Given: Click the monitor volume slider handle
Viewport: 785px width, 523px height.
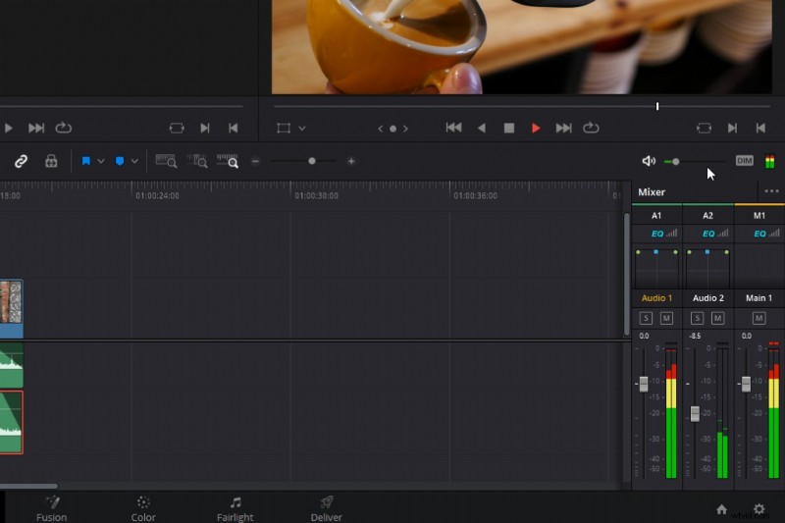Looking at the screenshot, I should pos(676,162).
